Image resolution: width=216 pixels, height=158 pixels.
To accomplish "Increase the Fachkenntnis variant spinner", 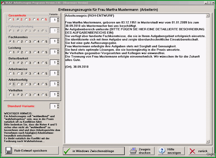I will 58,40.
